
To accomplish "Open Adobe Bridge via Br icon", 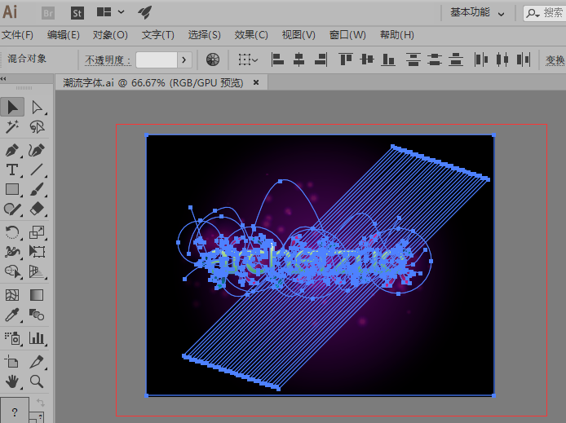I will tap(48, 12).
